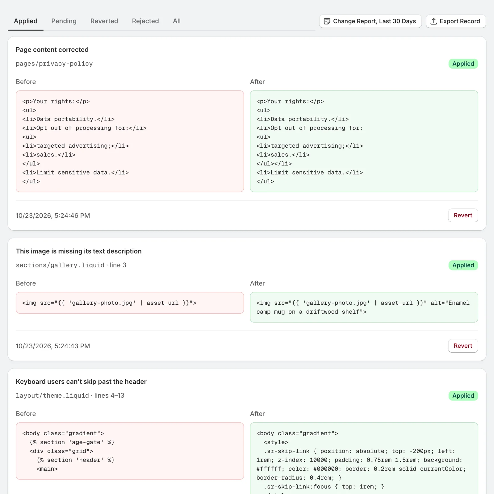Show the Rejected tab
The width and height of the screenshot is (494, 494).
(145, 21)
